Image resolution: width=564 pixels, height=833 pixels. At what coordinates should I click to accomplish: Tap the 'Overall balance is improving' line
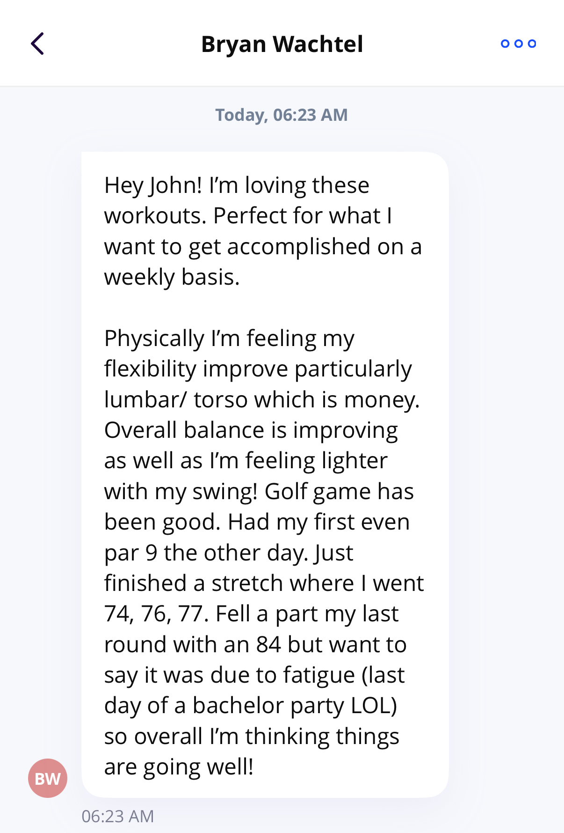click(251, 430)
